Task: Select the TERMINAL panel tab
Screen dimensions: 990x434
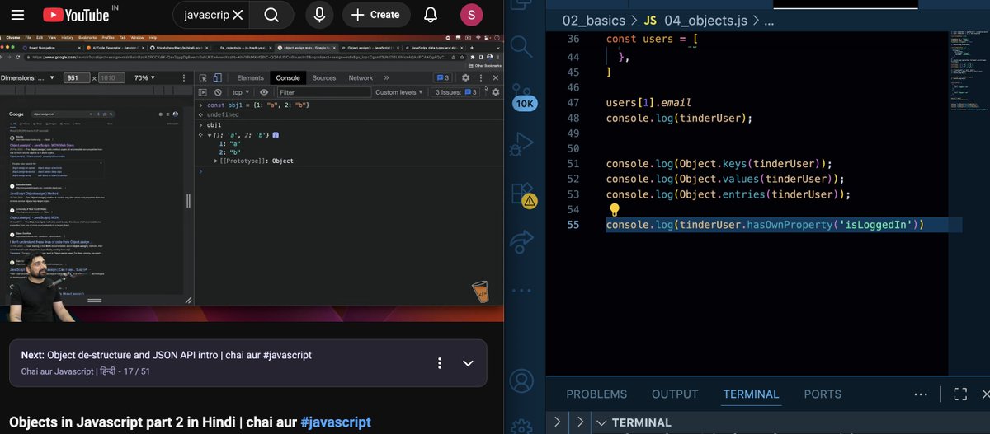Action: (x=751, y=394)
